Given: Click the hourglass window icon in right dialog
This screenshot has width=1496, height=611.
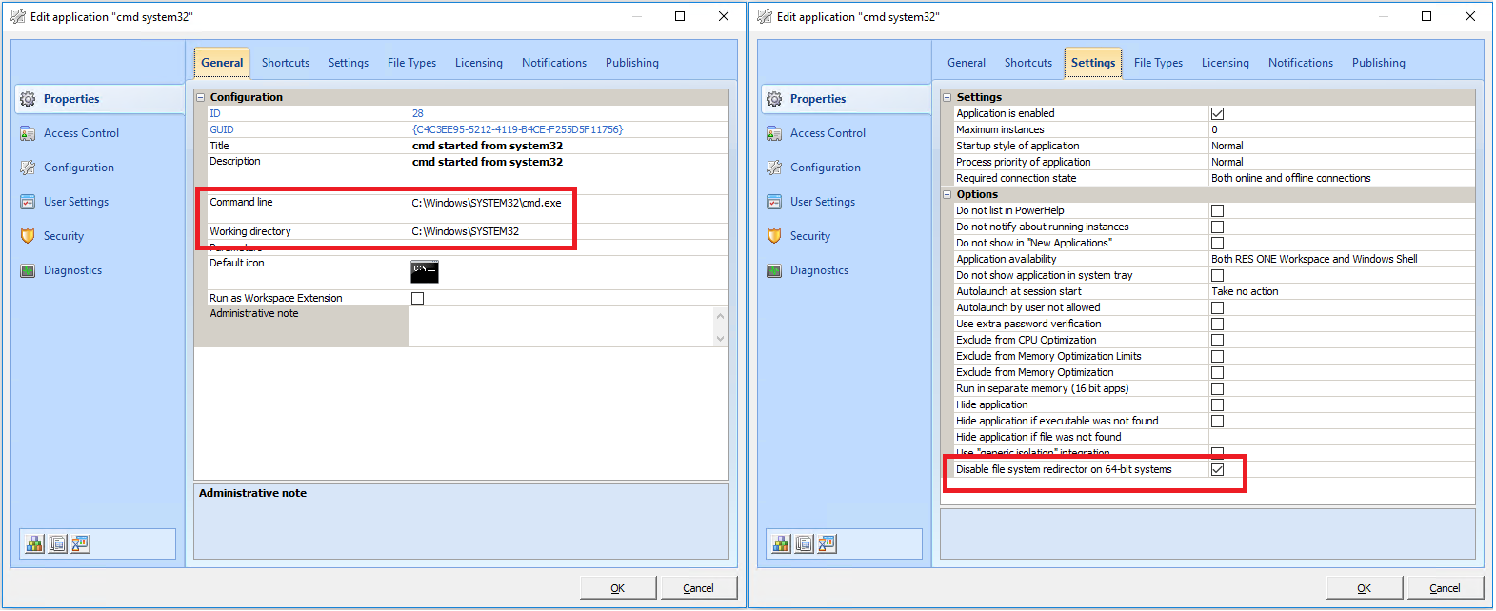Looking at the screenshot, I should click(828, 543).
